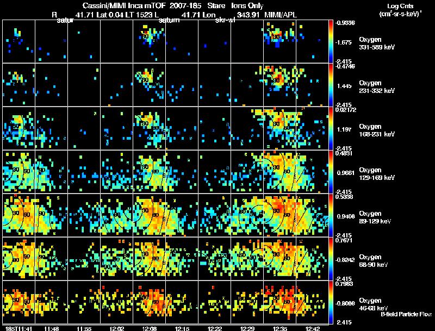Click the '-0.8242' color scale value
Screen dimensions: 435x331
pyautogui.click(x=345, y=260)
